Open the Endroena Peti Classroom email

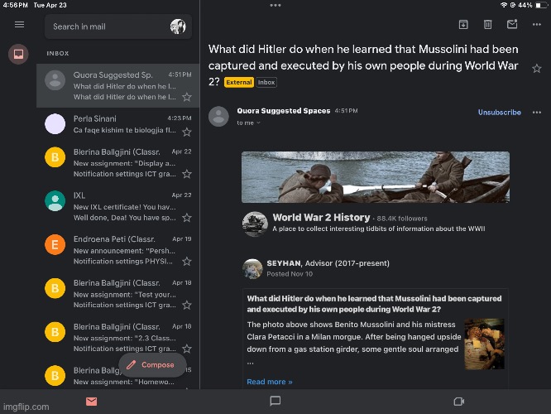[118, 250]
